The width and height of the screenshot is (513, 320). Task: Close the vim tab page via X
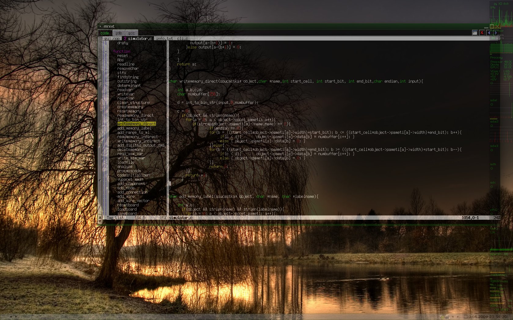tap(499, 38)
